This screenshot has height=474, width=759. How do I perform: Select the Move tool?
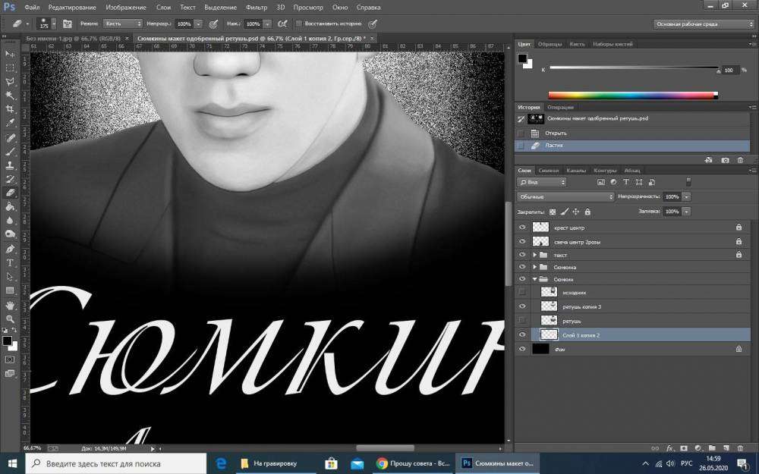click(x=10, y=54)
